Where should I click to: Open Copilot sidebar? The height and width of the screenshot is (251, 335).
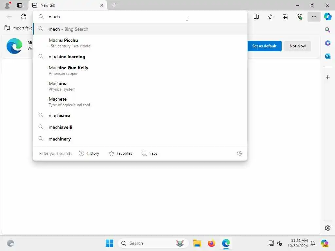(x=327, y=17)
